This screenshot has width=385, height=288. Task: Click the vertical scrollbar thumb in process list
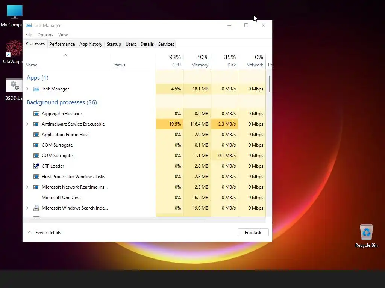269,84
